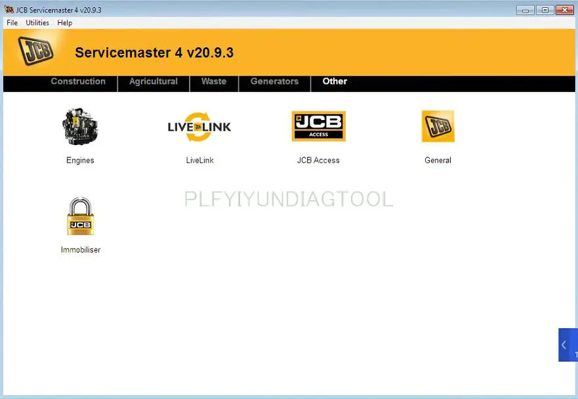Maximize the Servicemaster window
This screenshot has width=578, height=399.
545,10
